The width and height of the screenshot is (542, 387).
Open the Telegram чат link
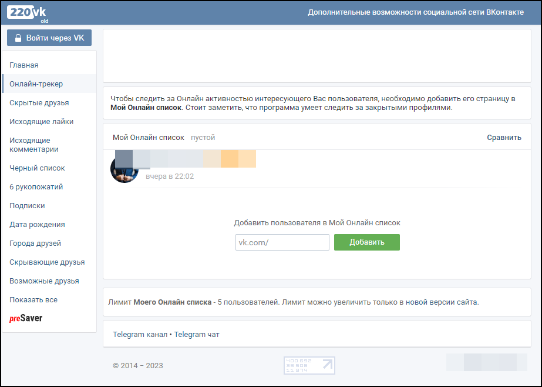197,335
